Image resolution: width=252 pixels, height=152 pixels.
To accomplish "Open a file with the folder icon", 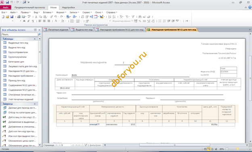I will [x=7, y=17].
